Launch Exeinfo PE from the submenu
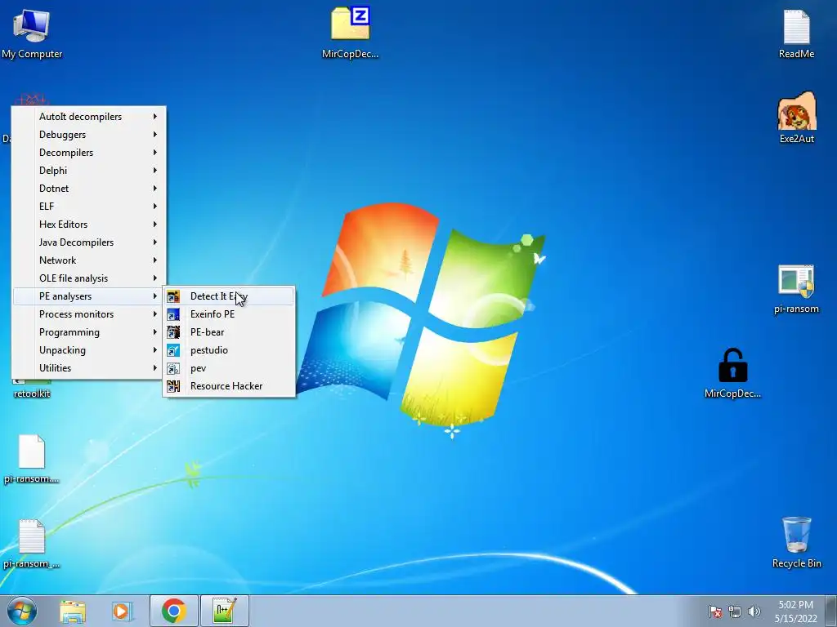 (x=229, y=314)
